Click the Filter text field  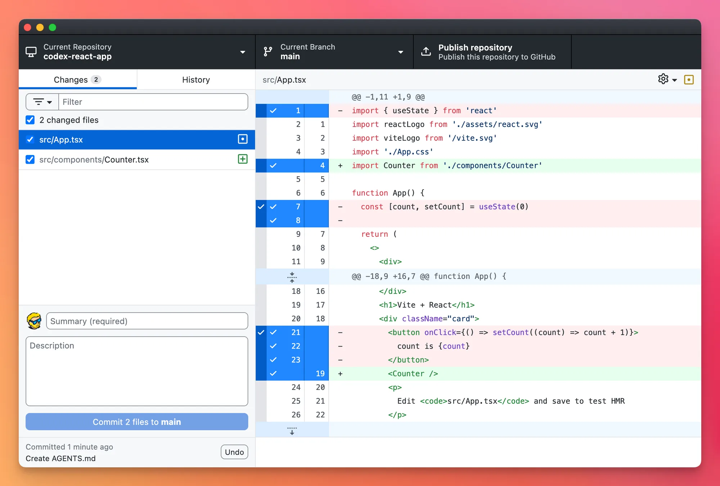pos(153,102)
